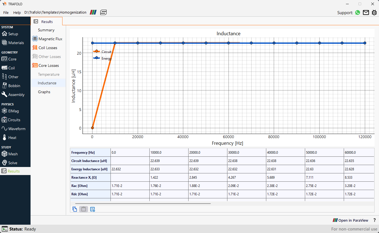The height and width of the screenshot is (233, 379).
Task: Select the reactance cell 1.422
Action: (x=169, y=178)
